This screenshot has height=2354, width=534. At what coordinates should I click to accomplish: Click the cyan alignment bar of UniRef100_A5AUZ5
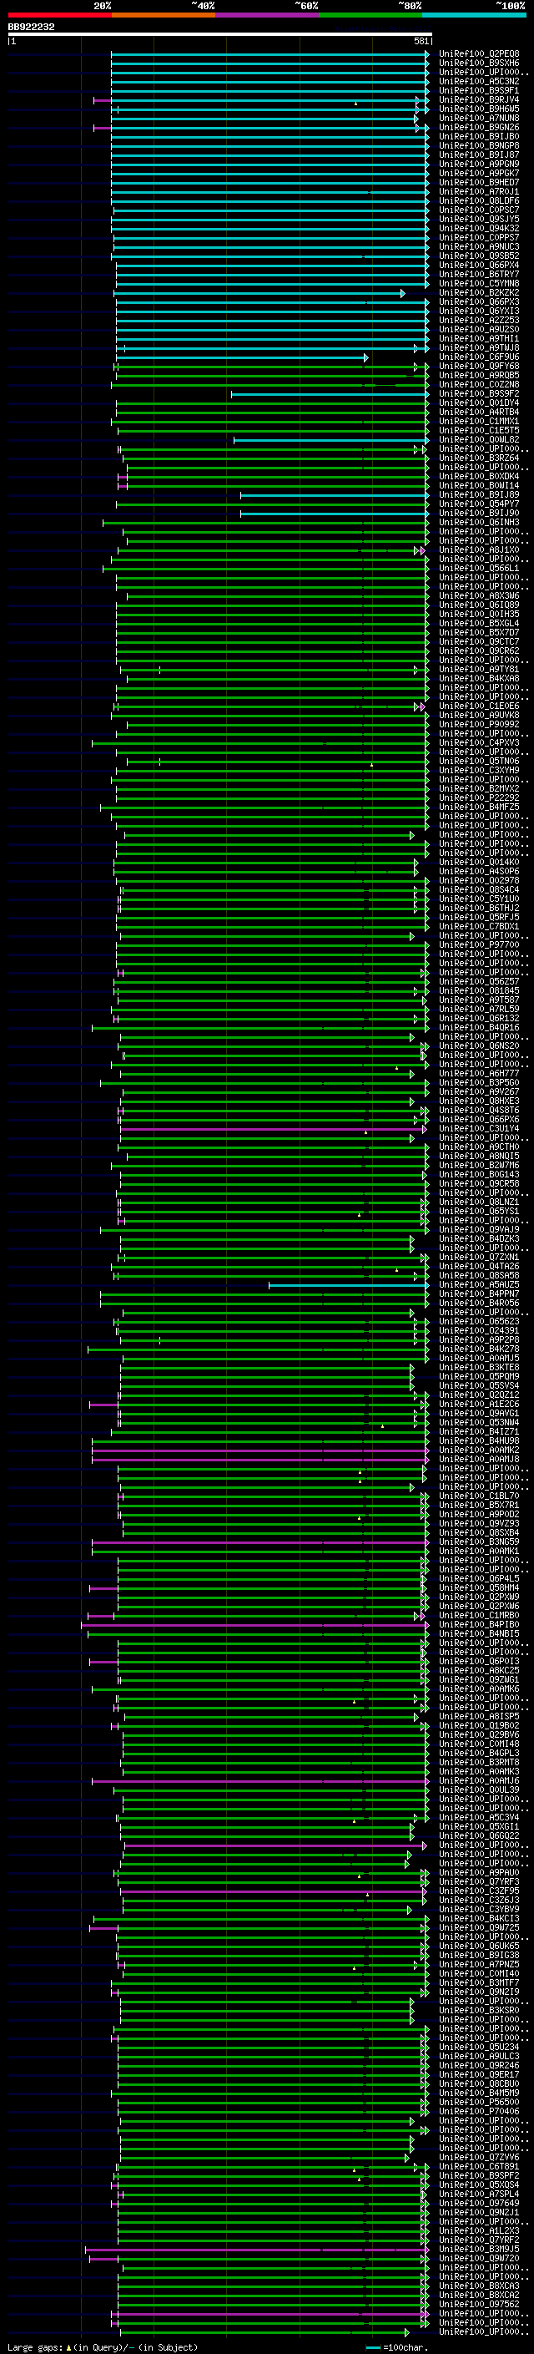coord(348,1286)
